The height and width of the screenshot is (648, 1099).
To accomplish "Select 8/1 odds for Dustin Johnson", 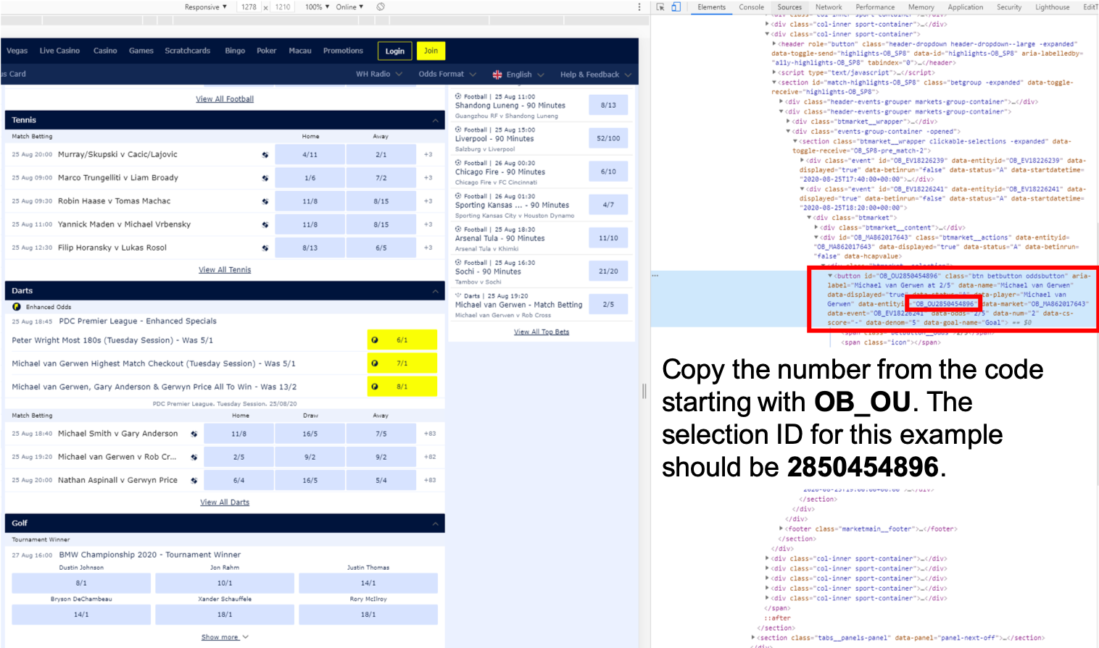I will (x=81, y=583).
